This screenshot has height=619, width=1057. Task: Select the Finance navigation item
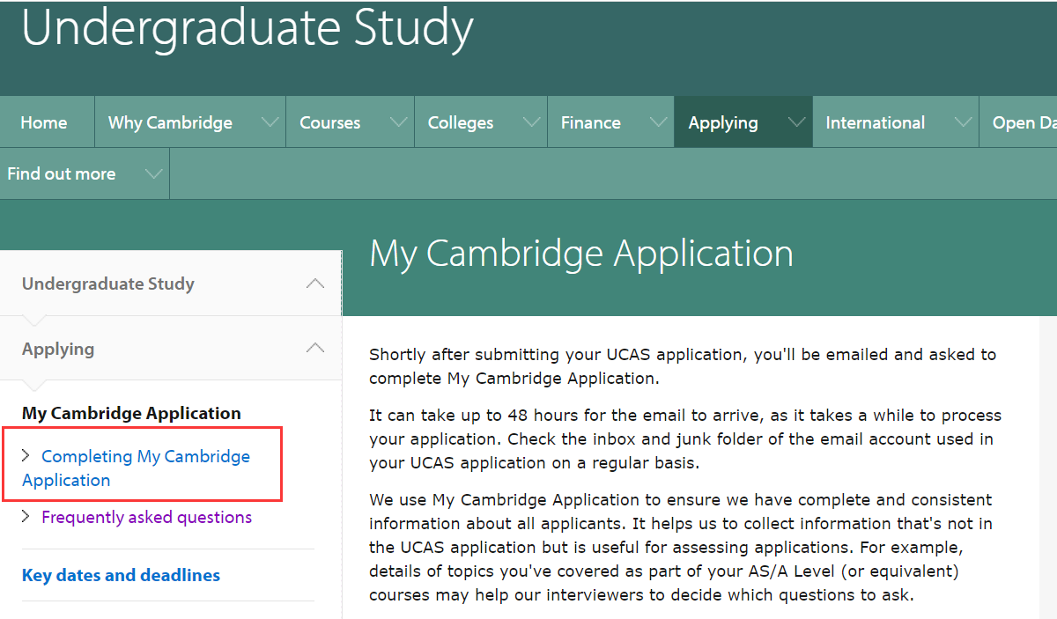tap(591, 122)
